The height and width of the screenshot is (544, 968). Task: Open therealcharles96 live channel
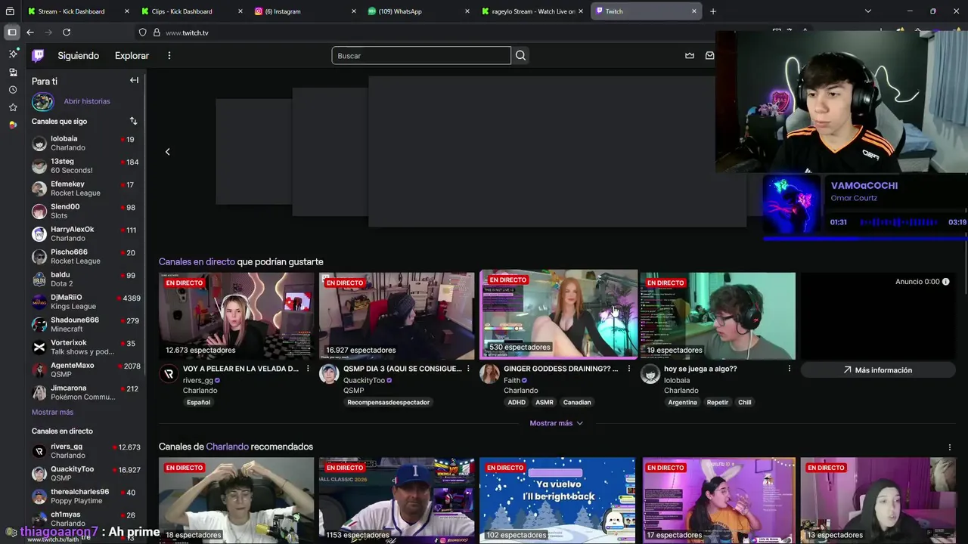[85, 496]
